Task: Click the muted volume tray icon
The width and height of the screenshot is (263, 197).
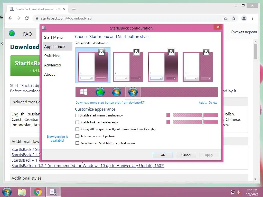Action: tap(239, 192)
